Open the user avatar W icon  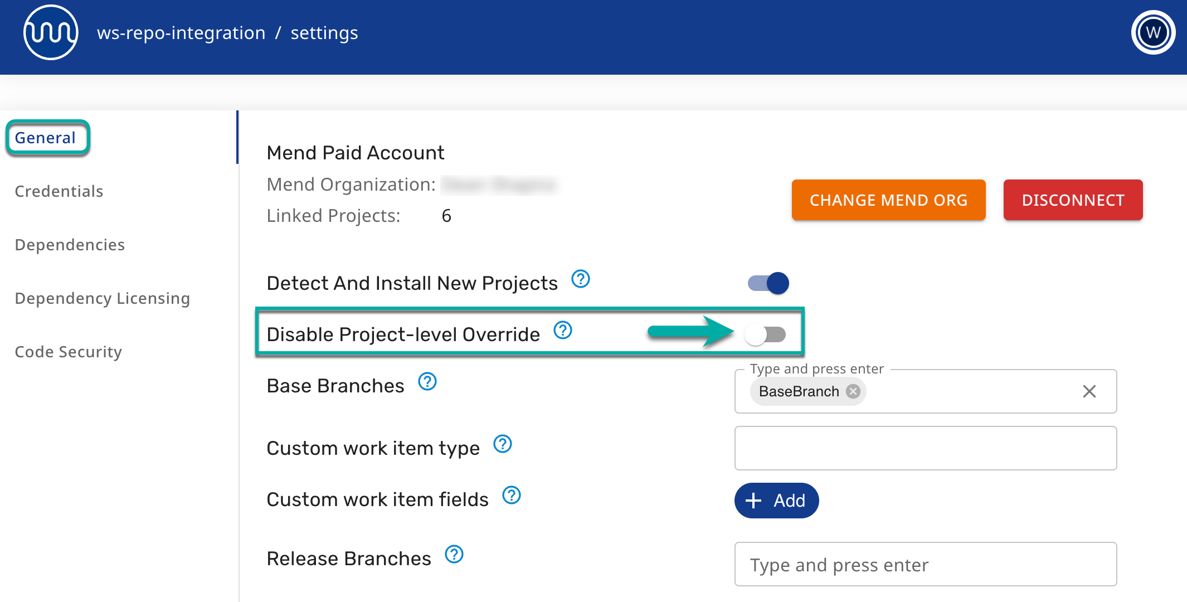click(x=1152, y=33)
